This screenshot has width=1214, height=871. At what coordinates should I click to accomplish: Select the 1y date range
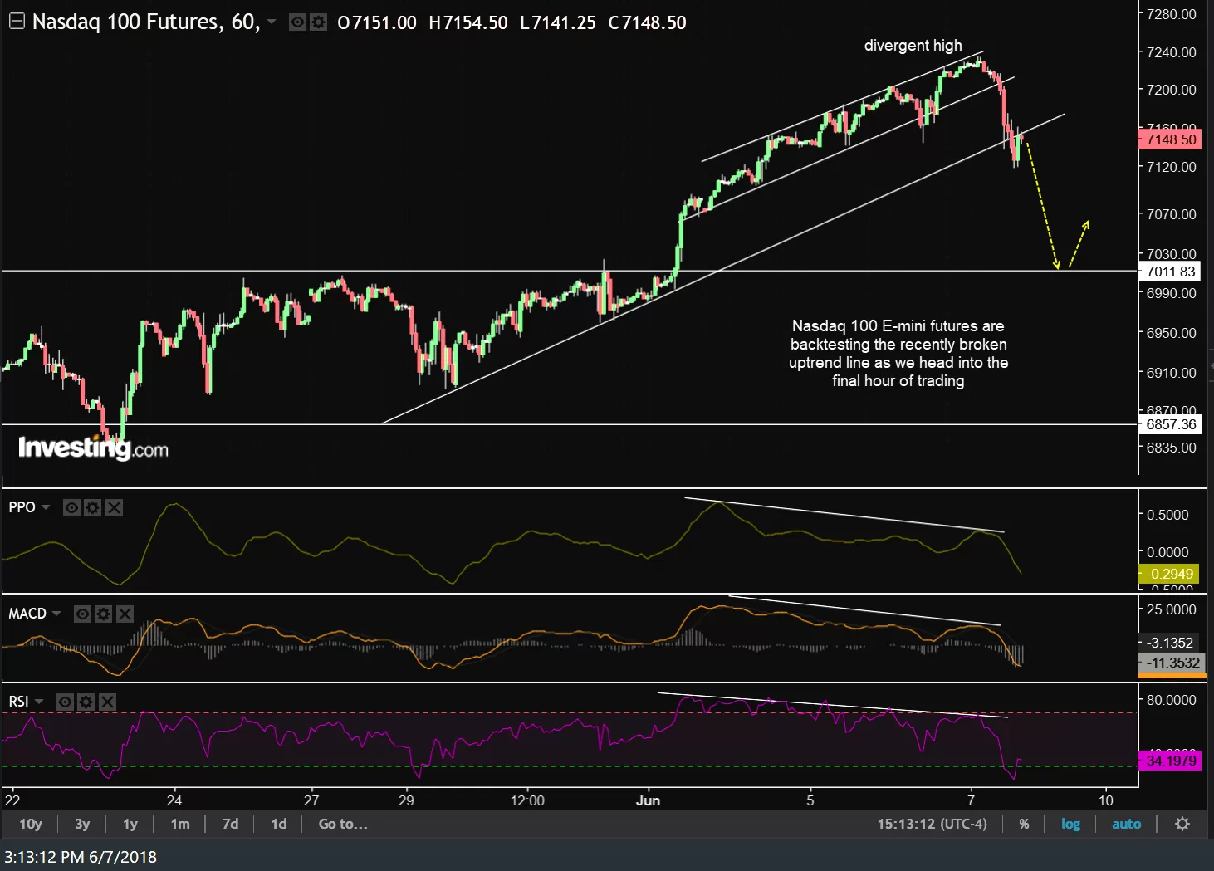[130, 824]
